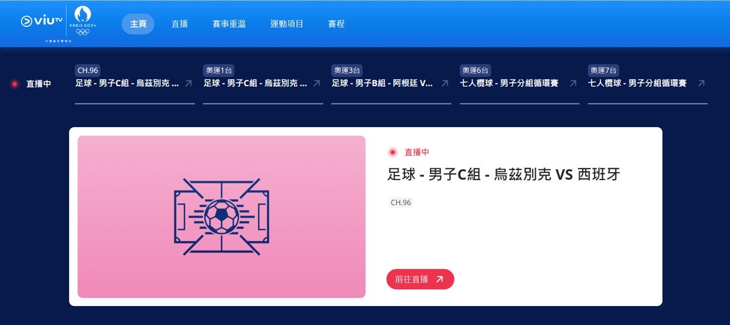
Task: Click the red live dot in featured card
Action: coord(392,152)
